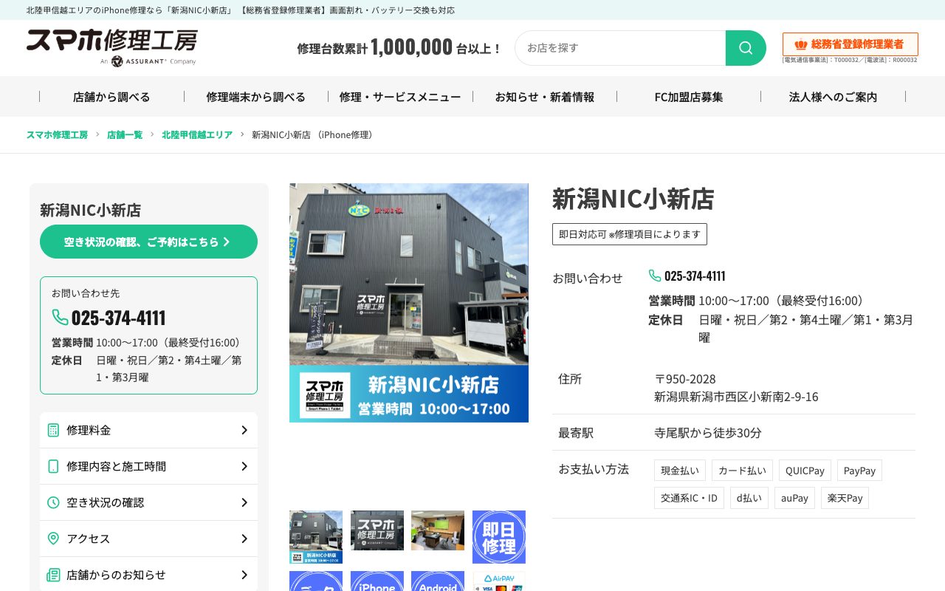Click the calculator icon beside 修理料金
945x591 pixels.
[53, 430]
